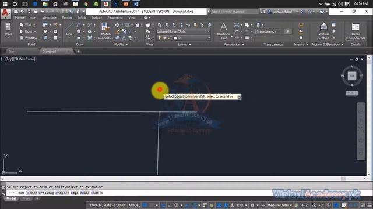This screenshot has width=373, height=209.
Task: Choose the Edge option in TRIM command
Action: coord(74,193)
